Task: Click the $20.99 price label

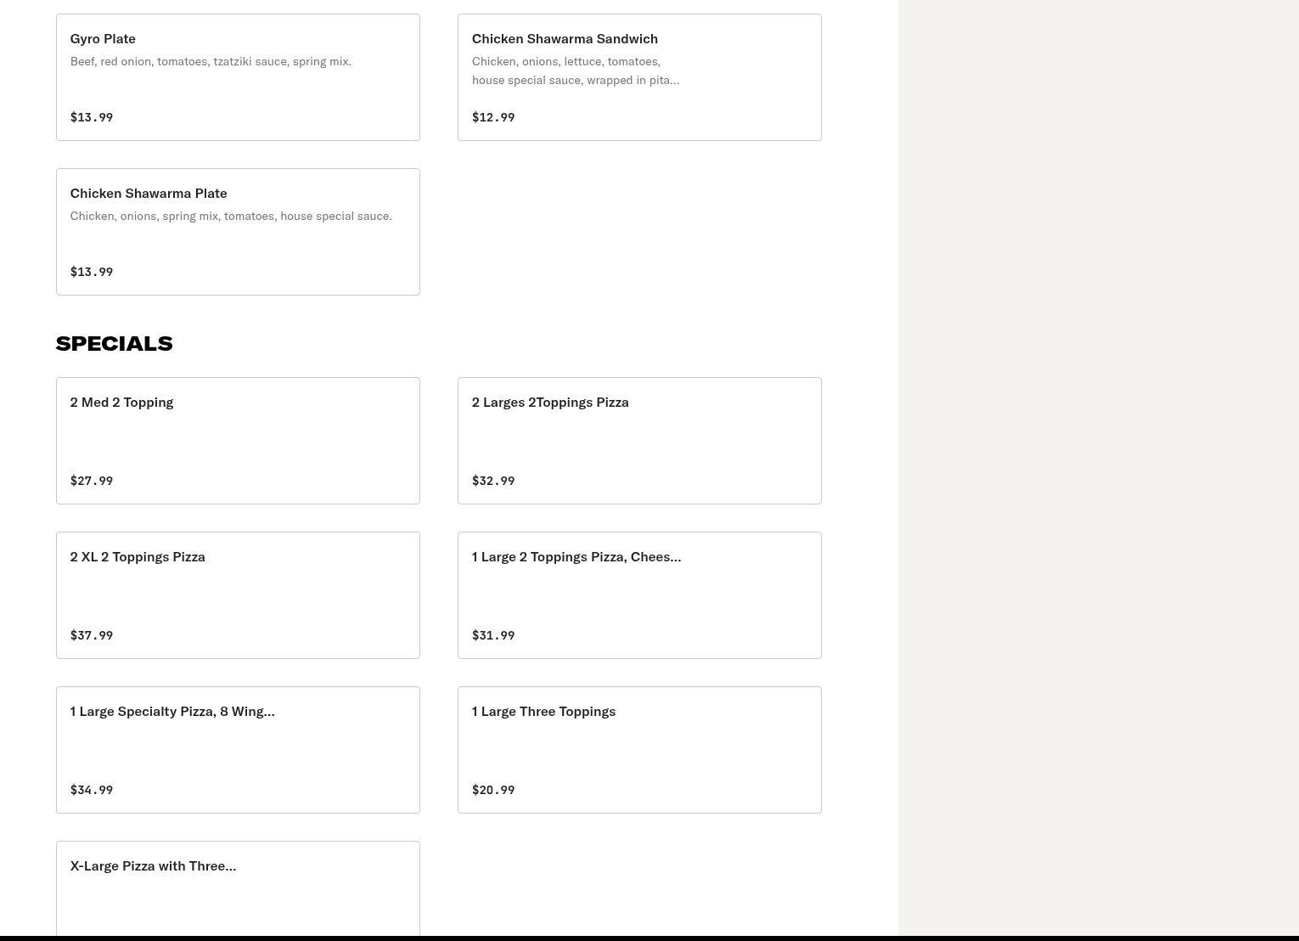Action: coord(493,790)
